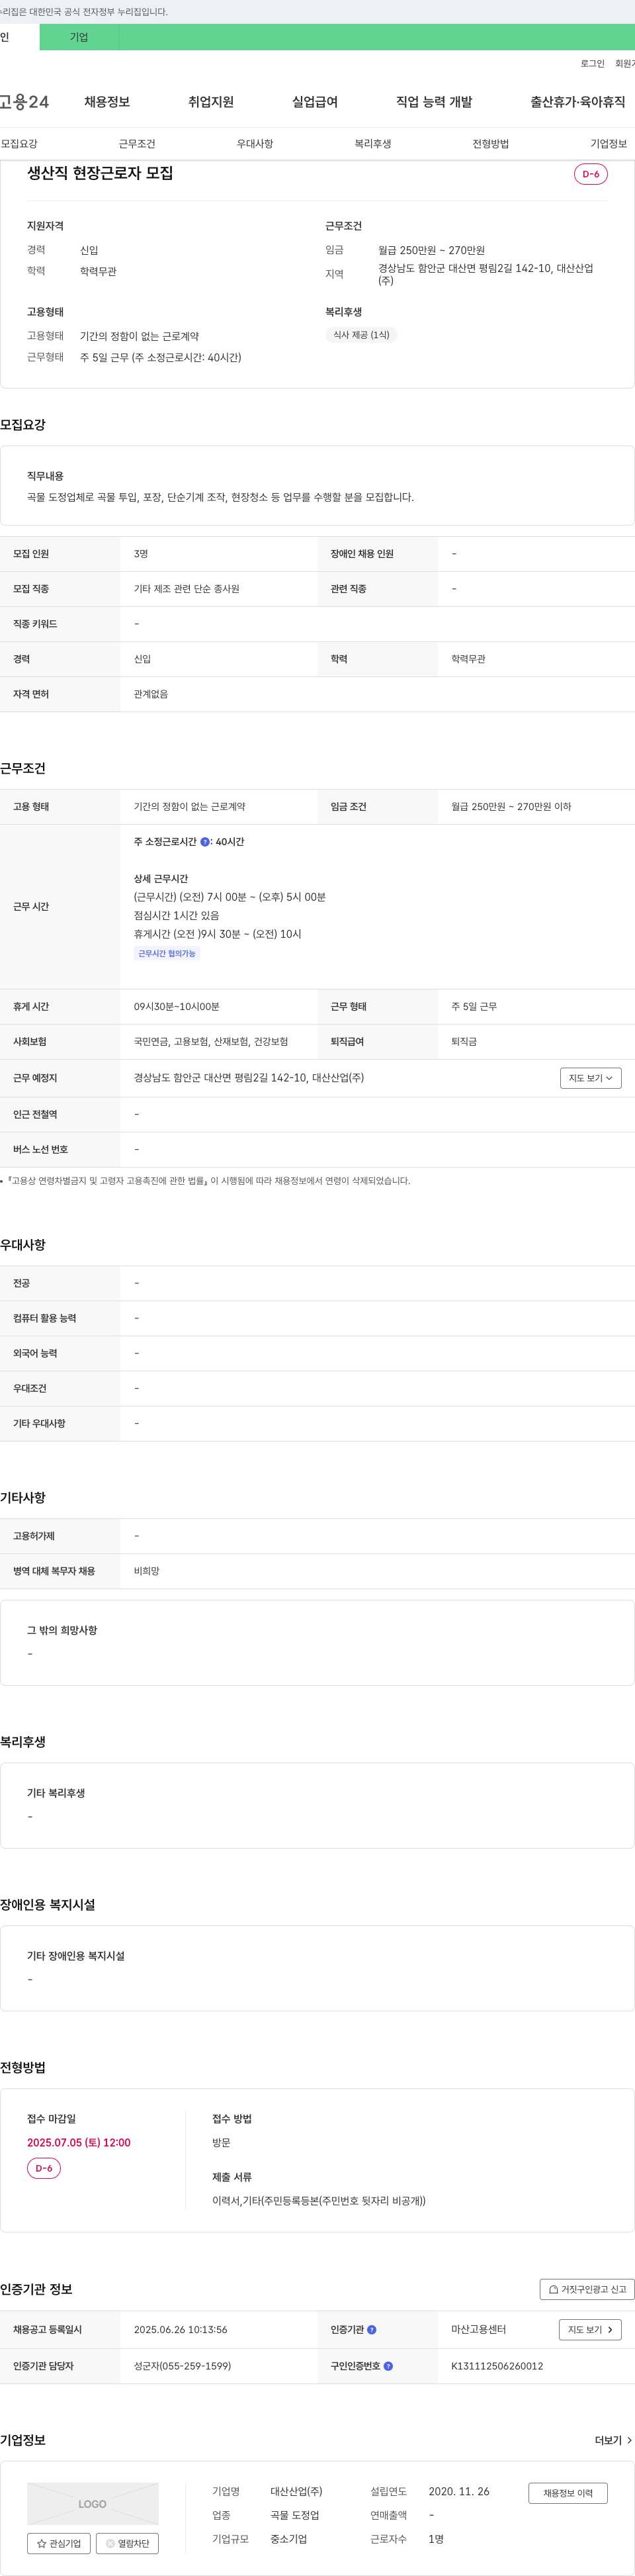Click the 국민연금, 고용보험, 산재보험, 건강보험 text
The width and height of the screenshot is (635, 2576).
211,1041
